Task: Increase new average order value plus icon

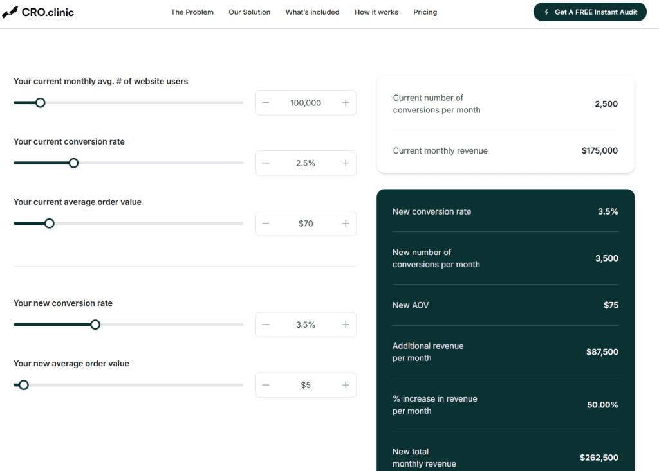Action: [x=346, y=385]
